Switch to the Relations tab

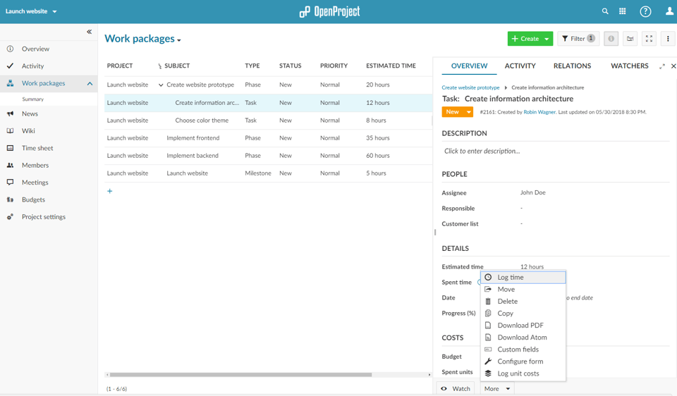pos(572,66)
